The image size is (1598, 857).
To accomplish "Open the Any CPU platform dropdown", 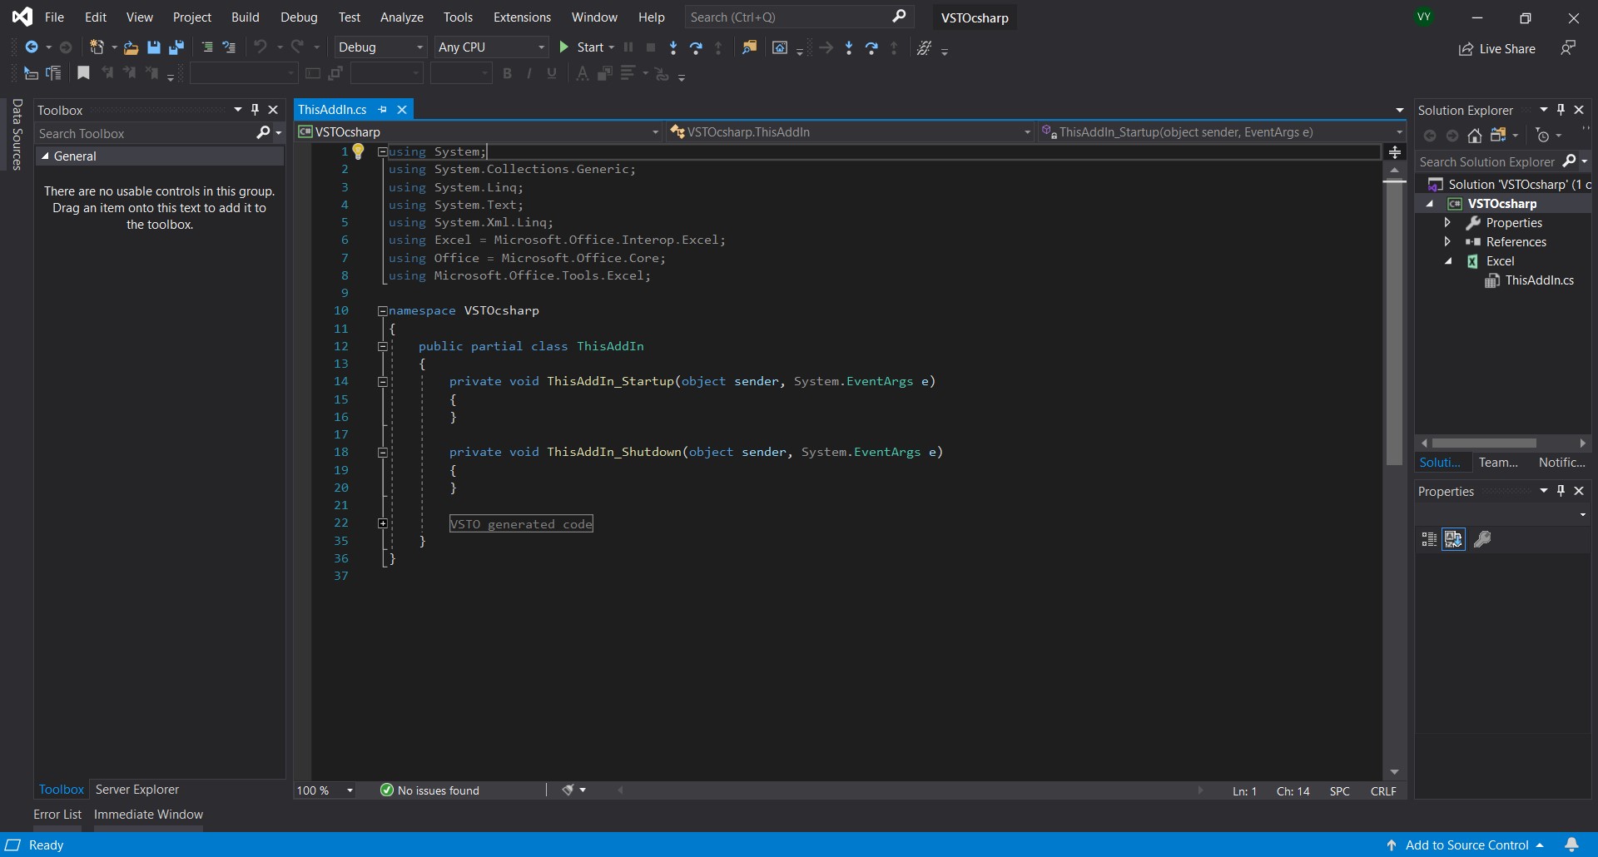I will click(491, 47).
